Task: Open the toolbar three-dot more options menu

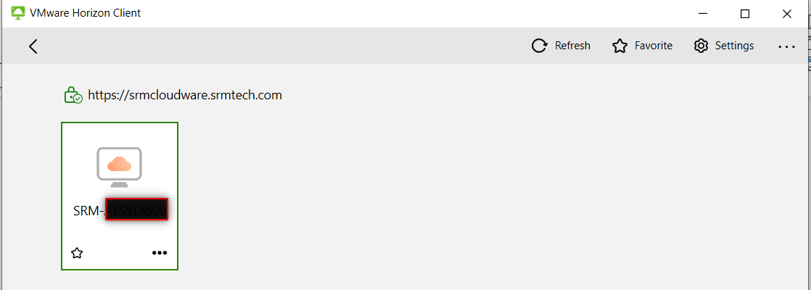Action: (786, 46)
